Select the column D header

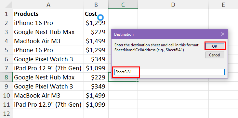point(173,5)
